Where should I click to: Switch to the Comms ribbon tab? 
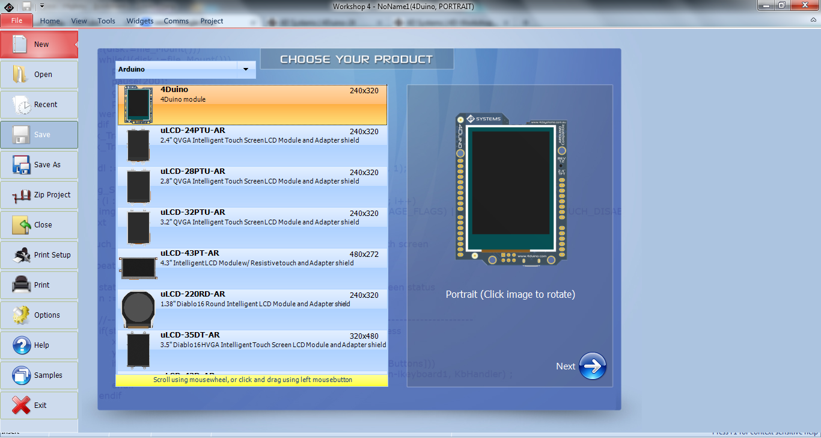pos(176,21)
